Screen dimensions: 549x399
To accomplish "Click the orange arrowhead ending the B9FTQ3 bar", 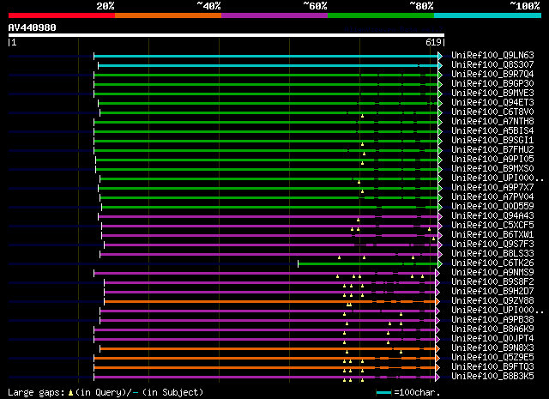I will click(437, 368).
